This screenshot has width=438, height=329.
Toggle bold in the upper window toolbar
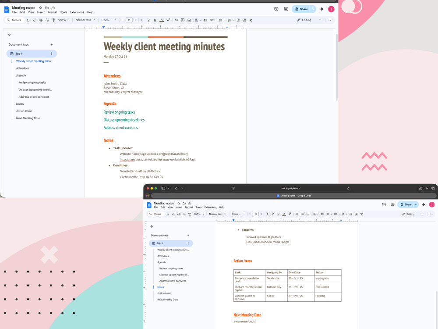142,20
